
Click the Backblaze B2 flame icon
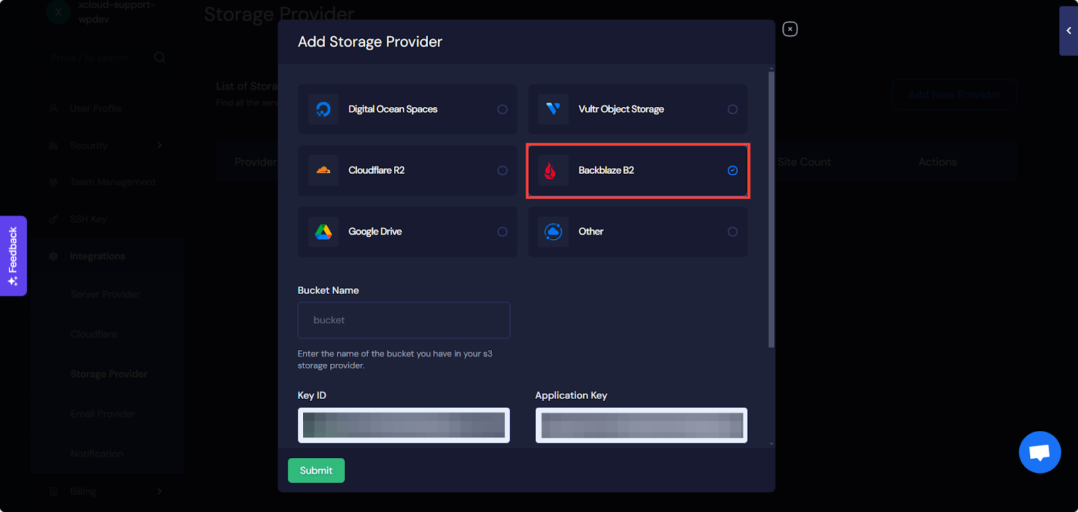coord(550,170)
